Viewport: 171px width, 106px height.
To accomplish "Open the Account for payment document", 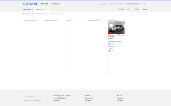I will pyautogui.click(x=116, y=41).
